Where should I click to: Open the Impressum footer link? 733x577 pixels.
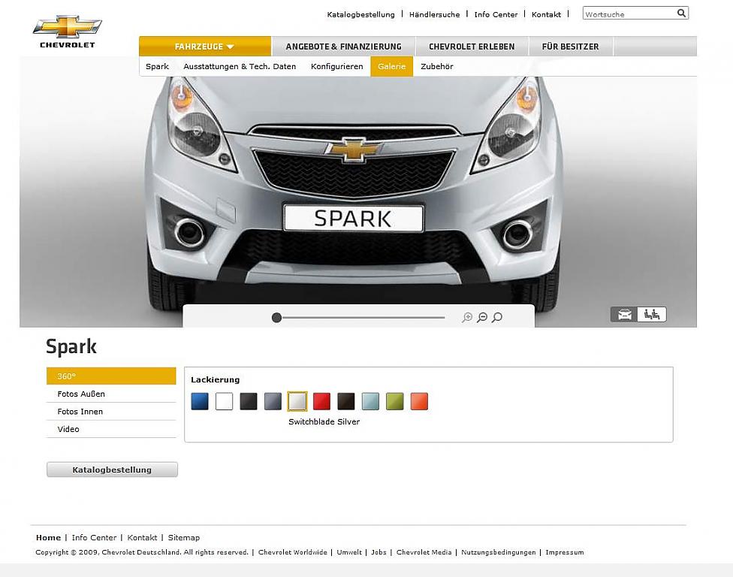coord(564,552)
